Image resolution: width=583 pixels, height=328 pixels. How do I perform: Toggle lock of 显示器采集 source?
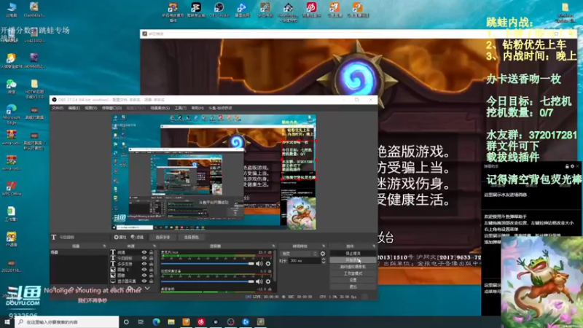[x=151, y=281]
